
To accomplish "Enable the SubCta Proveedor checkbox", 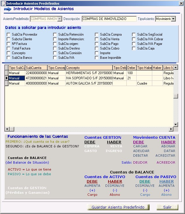I will click(x=9, y=34).
